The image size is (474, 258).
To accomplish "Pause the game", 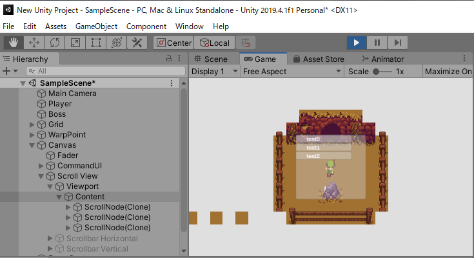I will (x=377, y=43).
